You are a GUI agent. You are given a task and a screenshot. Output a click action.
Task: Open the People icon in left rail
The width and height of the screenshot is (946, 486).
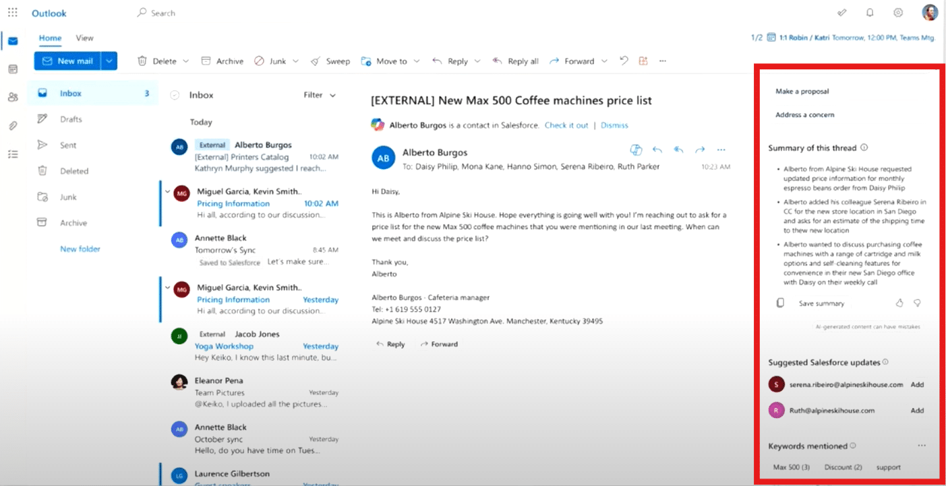(13, 97)
